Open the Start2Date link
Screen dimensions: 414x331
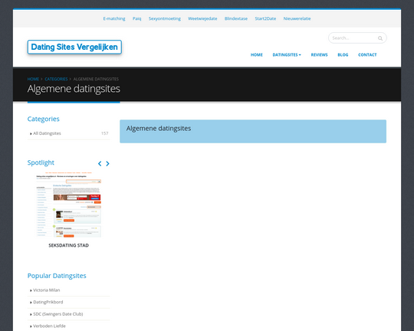[265, 18]
